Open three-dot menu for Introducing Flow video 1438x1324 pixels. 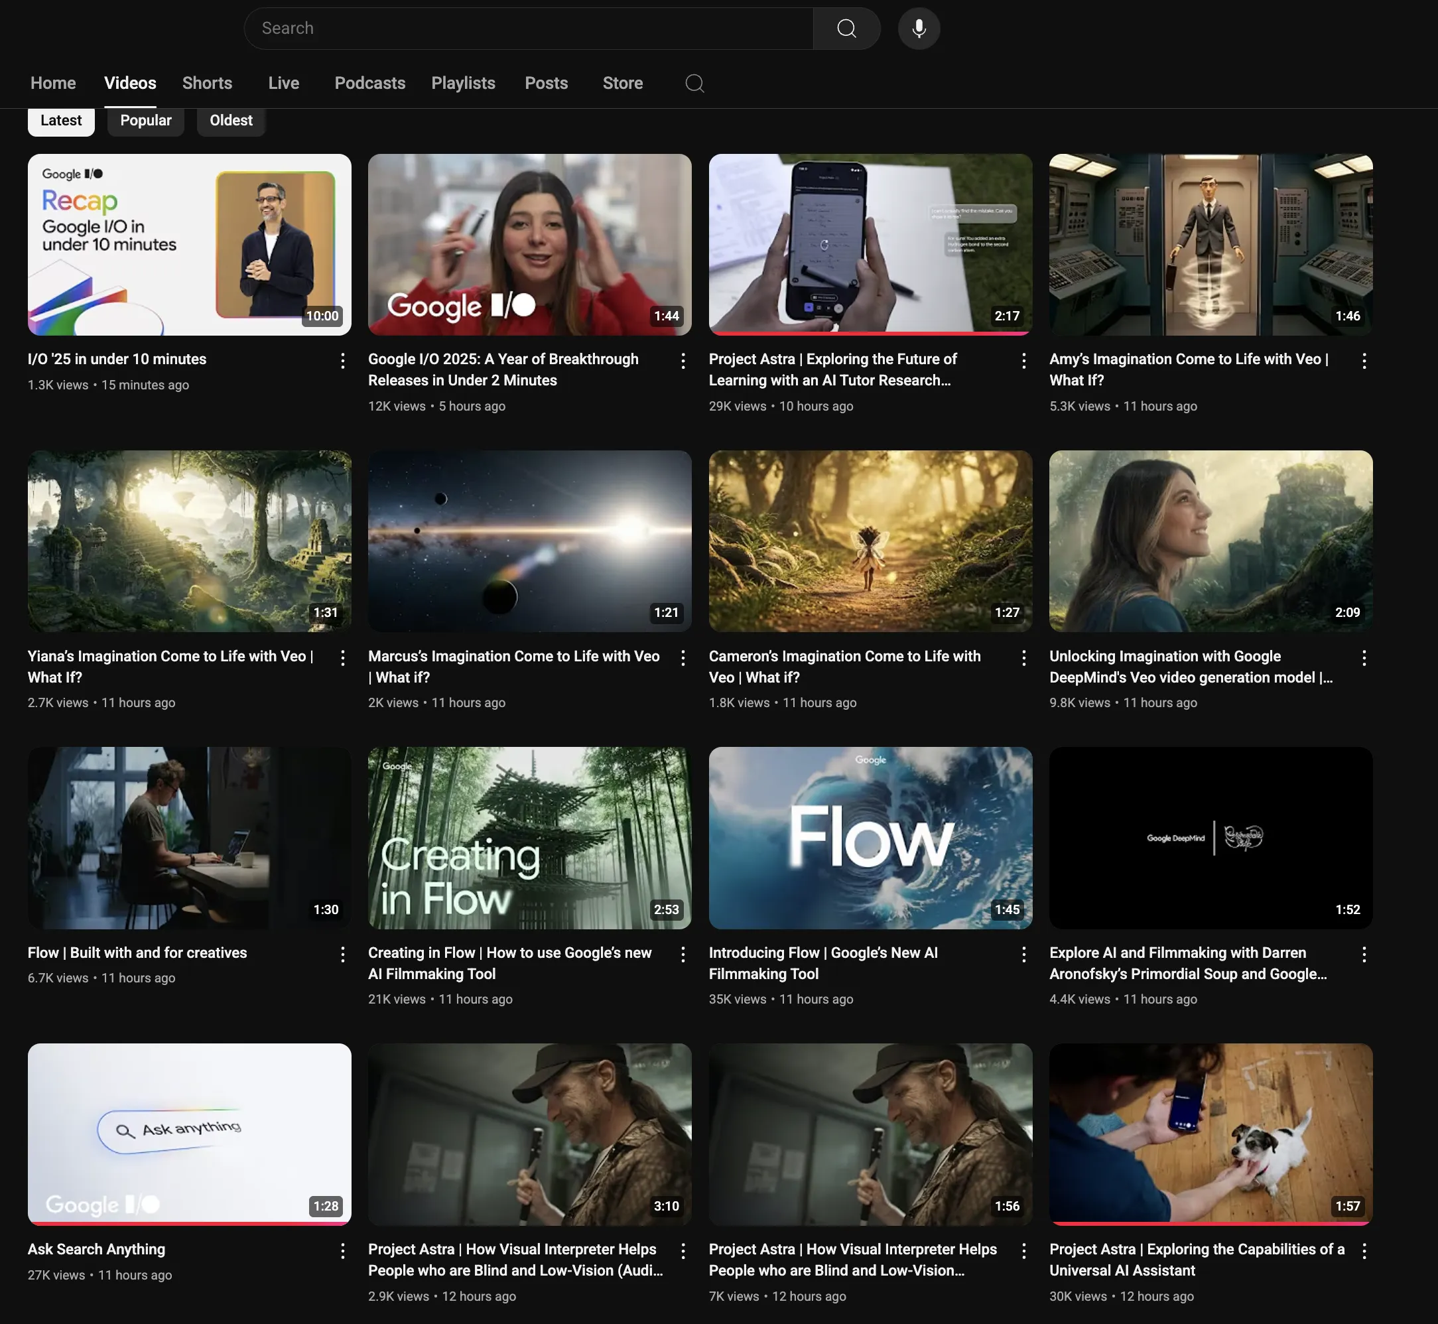click(1024, 954)
